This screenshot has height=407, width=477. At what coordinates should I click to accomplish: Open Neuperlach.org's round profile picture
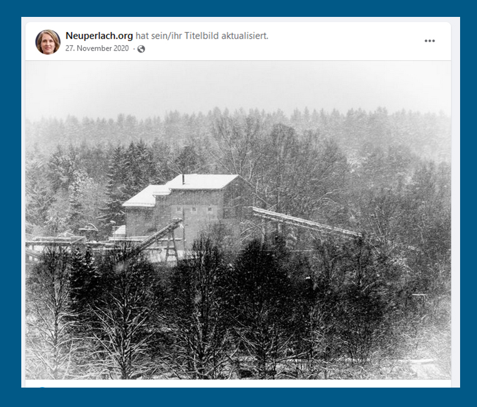(x=48, y=42)
